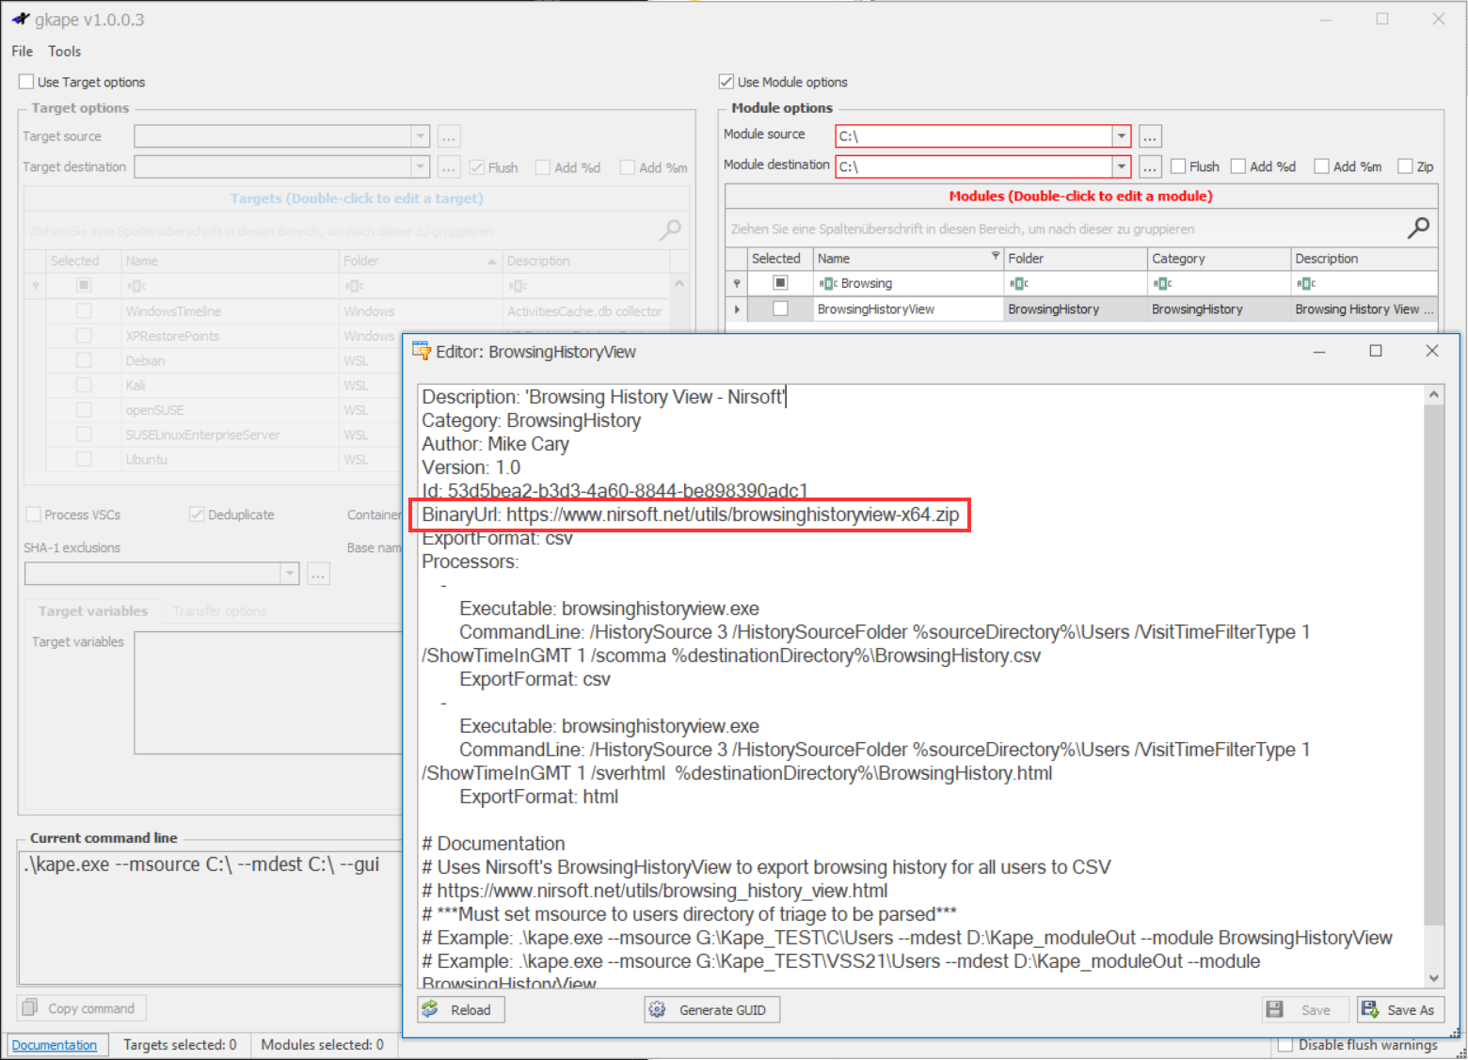
Task: Click the Module source input field
Action: click(x=974, y=136)
